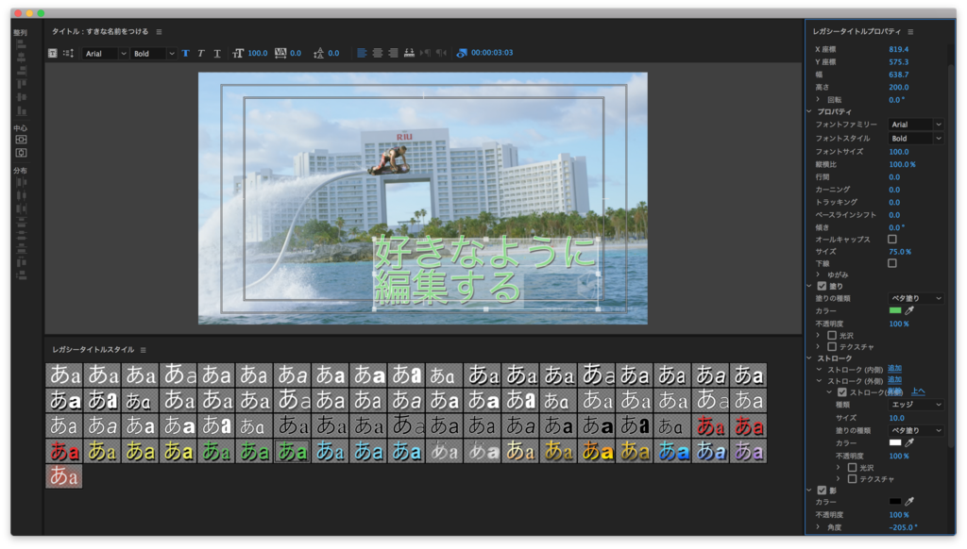The width and height of the screenshot is (967, 549).
Task: Uncheck the 塗り fill checkbox
Action: click(822, 286)
